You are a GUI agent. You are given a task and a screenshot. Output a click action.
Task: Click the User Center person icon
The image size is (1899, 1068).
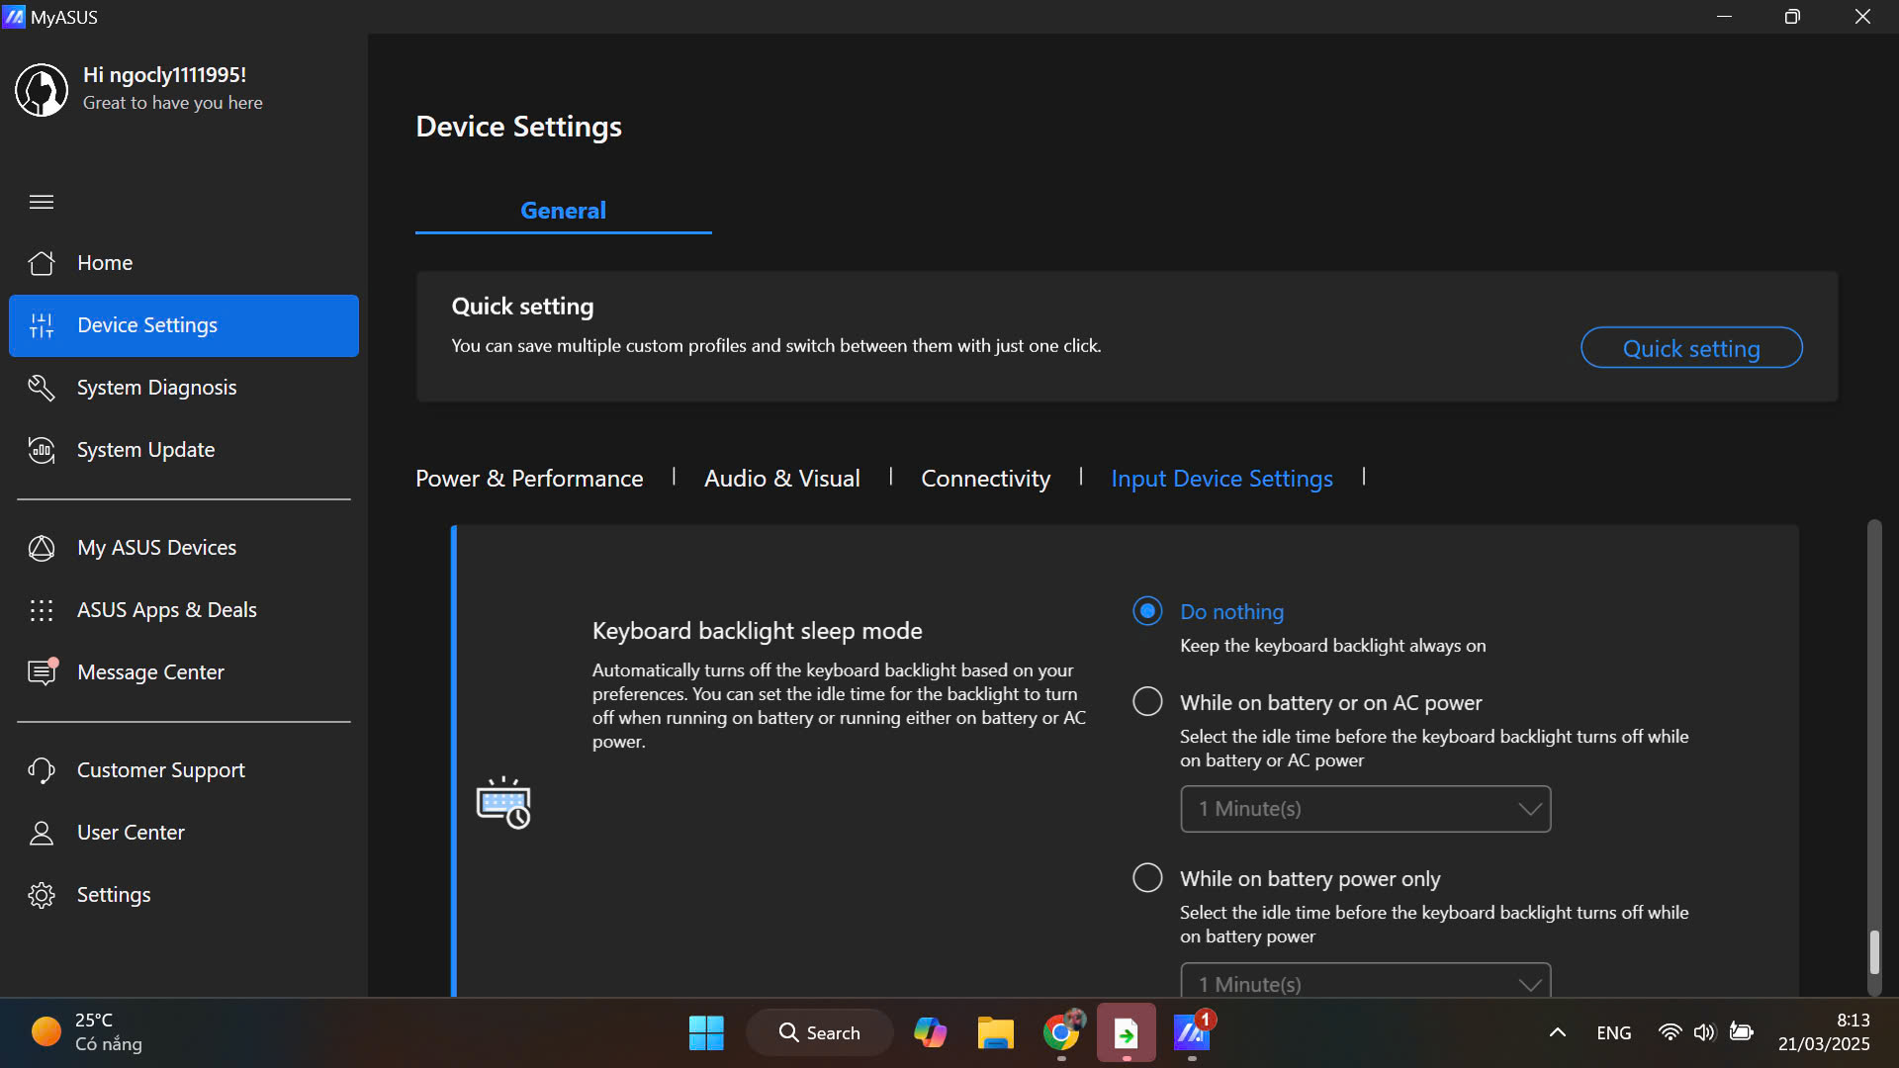[42, 833]
